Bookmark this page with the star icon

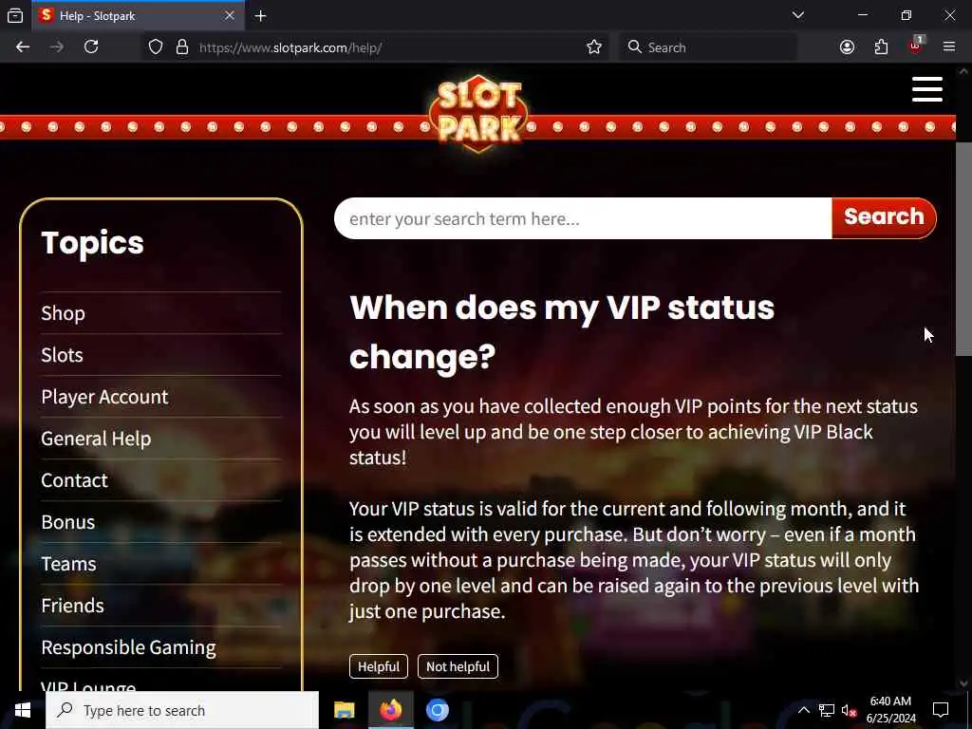[594, 47]
